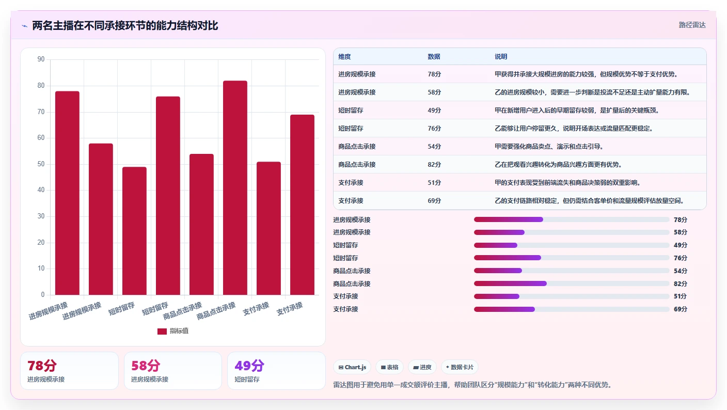Viewport: 727px width, 410px height.
Task: Click table note starting 乙能够让用户停留更久
Action: pyautogui.click(x=574, y=129)
